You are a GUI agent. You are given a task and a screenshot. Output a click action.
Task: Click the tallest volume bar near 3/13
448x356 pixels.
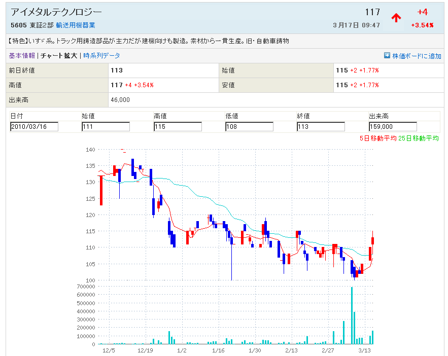click(352, 315)
